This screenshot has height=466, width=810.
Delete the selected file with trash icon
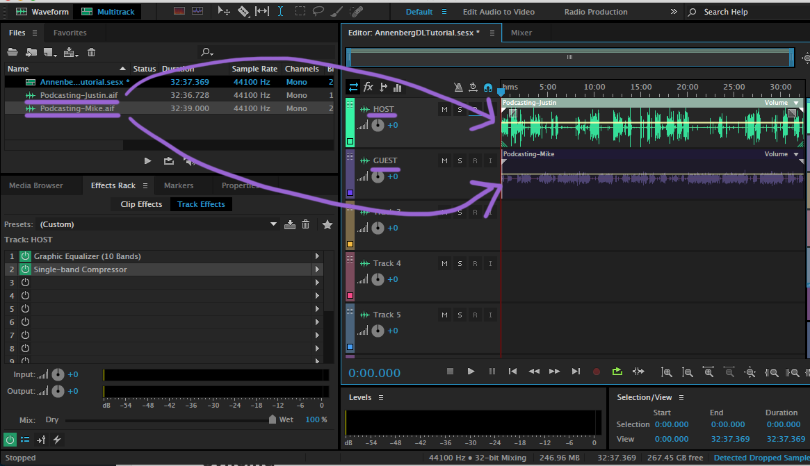91,52
